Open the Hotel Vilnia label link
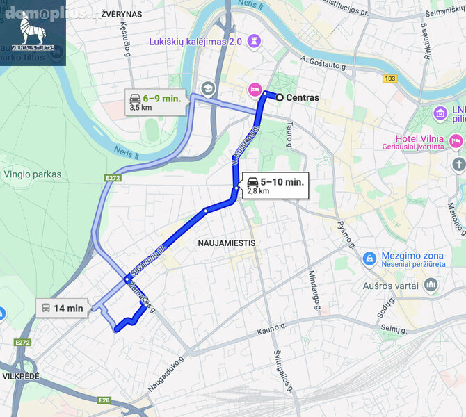Image resolution: width=466 pixels, height=417 pixels. (x=413, y=142)
